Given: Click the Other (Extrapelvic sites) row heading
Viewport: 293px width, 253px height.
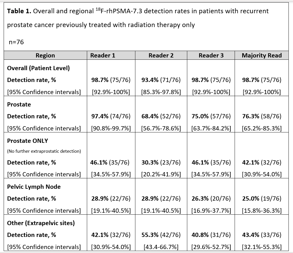Looking at the screenshot, I should click(x=41, y=223).
